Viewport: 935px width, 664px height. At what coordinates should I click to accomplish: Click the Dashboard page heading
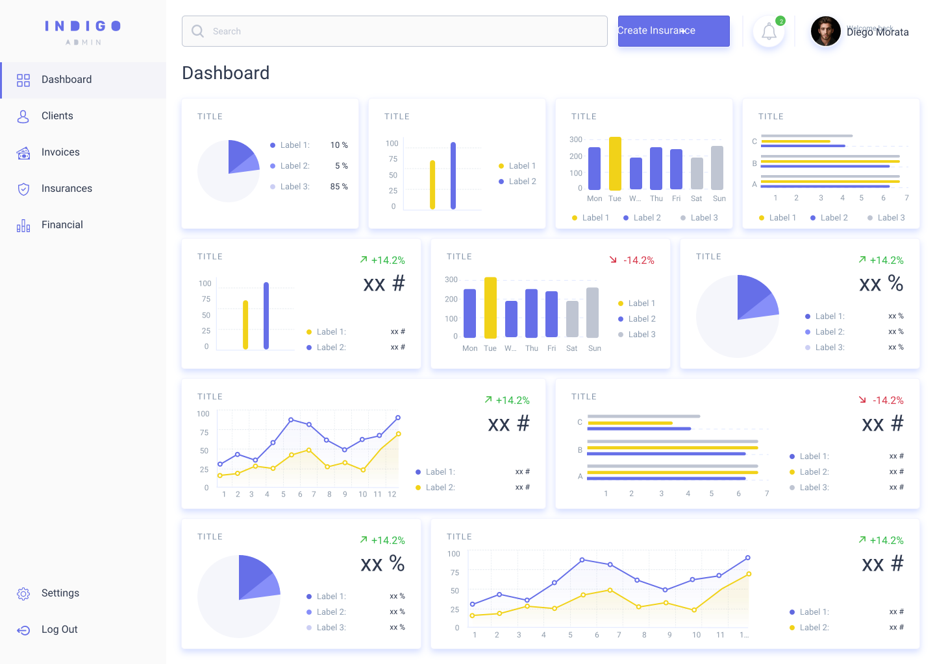[226, 73]
